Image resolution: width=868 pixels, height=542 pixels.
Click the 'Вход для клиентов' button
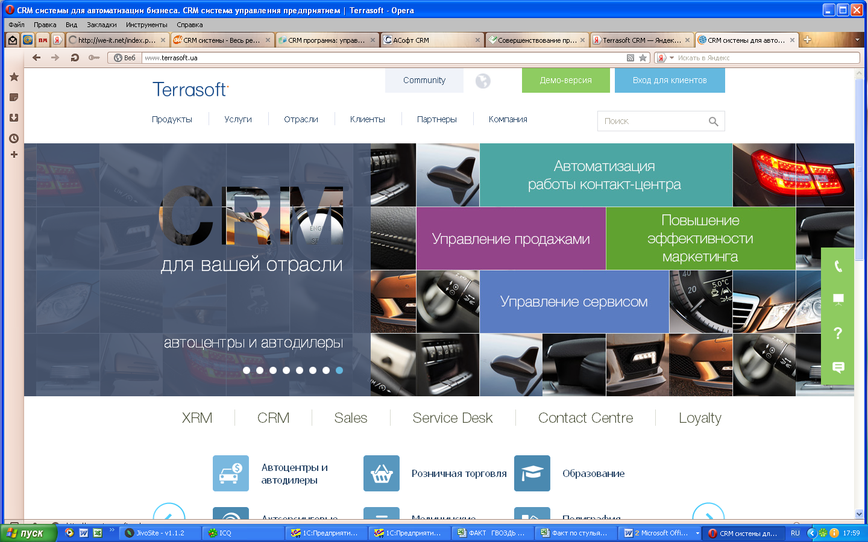[x=670, y=80]
